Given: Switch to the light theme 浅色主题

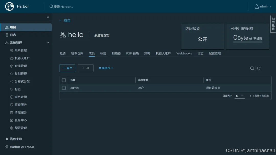Looking at the screenshot, I should [x=16, y=139].
